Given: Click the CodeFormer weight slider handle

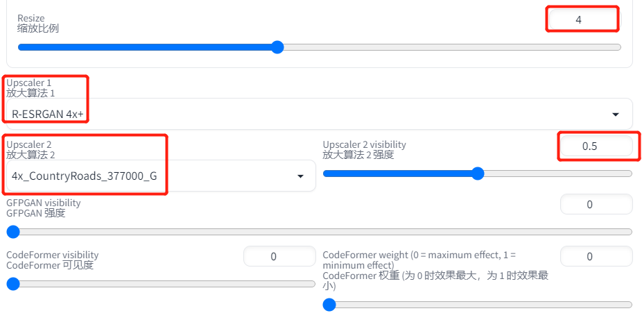Looking at the screenshot, I should (x=329, y=305).
